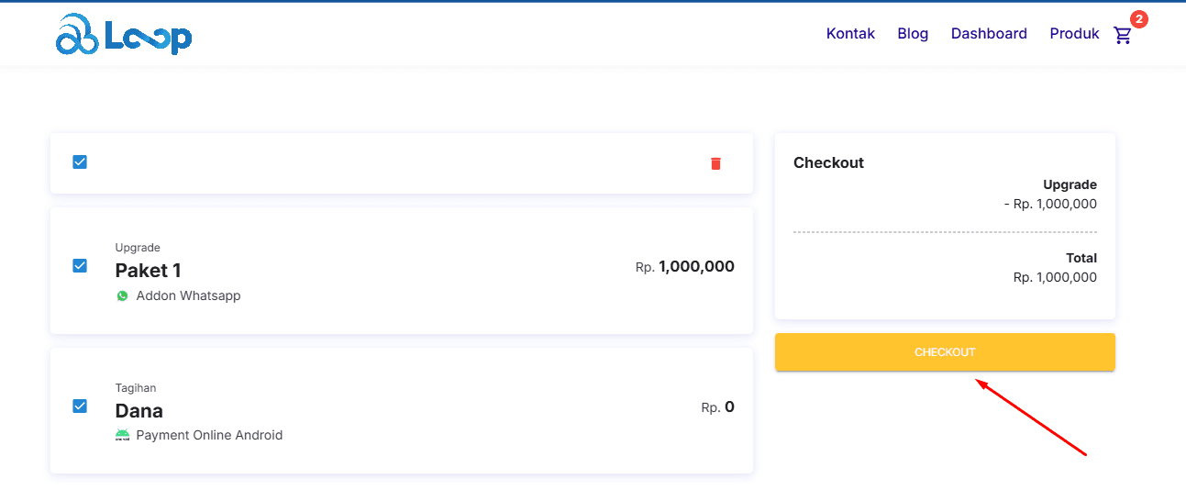Delete selected items with red trash icon
The width and height of the screenshot is (1186, 490).
point(715,163)
